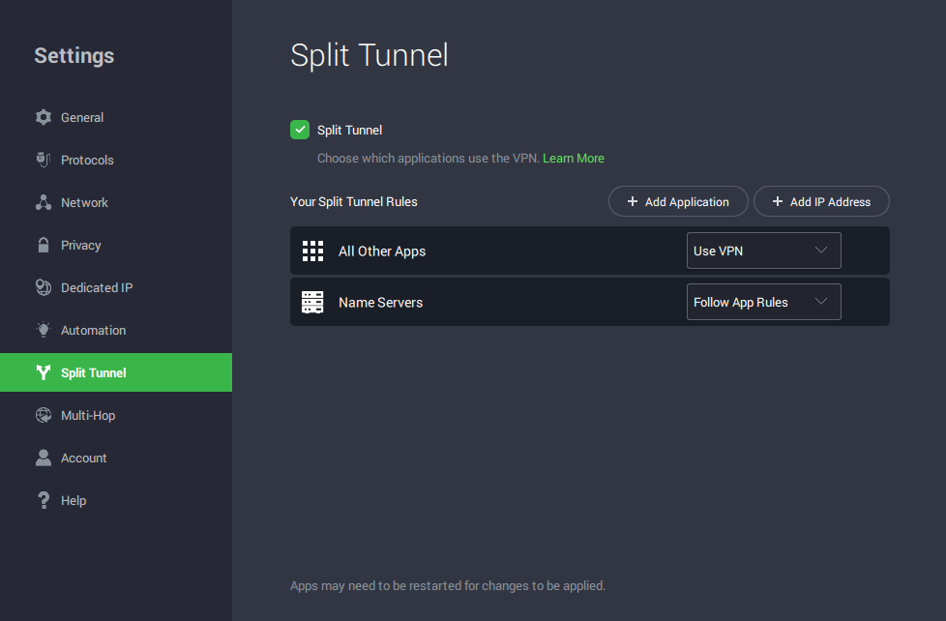Click the Automation lightbulb icon
946x621 pixels.
tap(43, 330)
